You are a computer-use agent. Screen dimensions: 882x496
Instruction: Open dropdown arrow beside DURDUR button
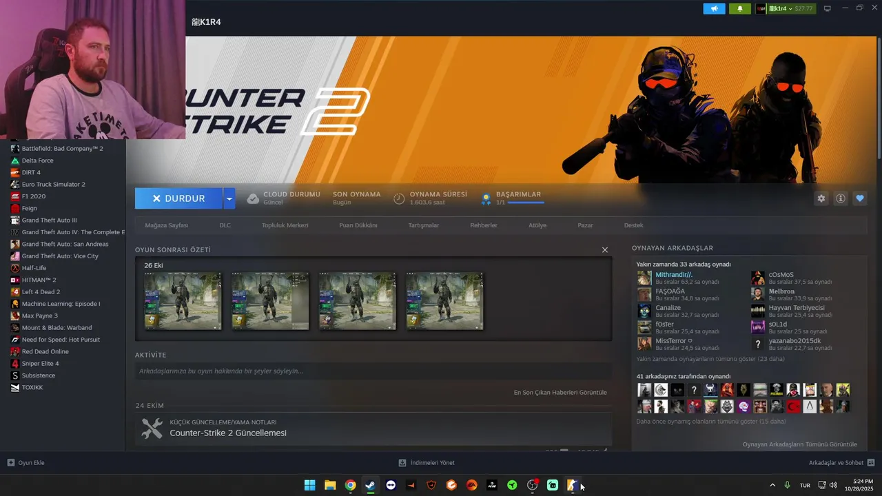[229, 198]
